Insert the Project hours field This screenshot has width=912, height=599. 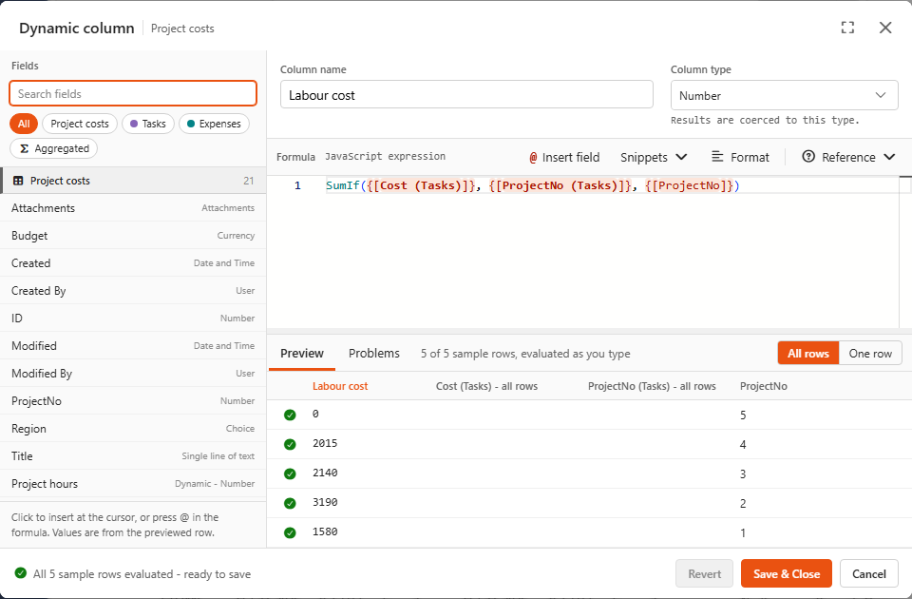pyautogui.click(x=133, y=484)
